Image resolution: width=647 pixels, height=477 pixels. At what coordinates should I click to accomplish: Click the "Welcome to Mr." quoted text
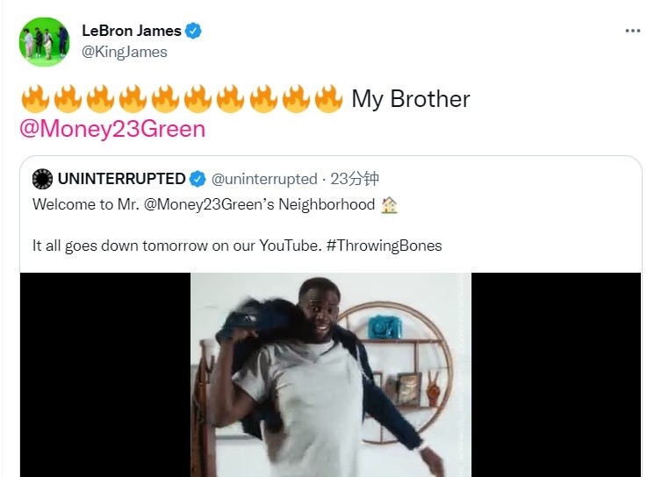point(86,204)
